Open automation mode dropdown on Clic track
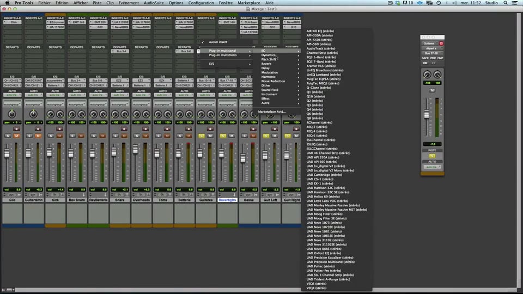 click(x=13, y=95)
